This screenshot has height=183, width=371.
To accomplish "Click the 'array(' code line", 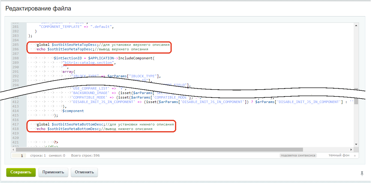I will (69, 72).
